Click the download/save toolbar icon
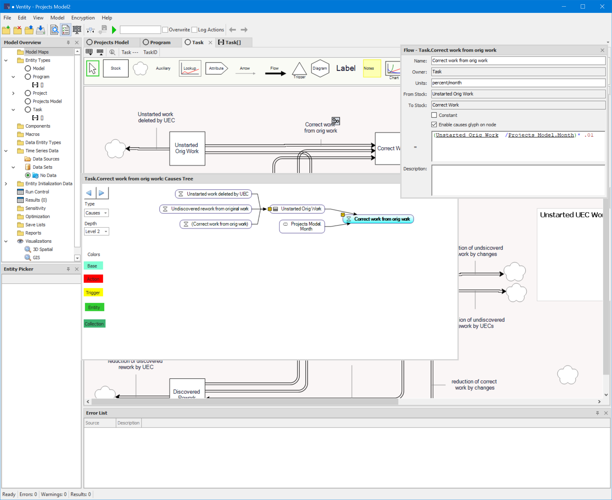 41,30
